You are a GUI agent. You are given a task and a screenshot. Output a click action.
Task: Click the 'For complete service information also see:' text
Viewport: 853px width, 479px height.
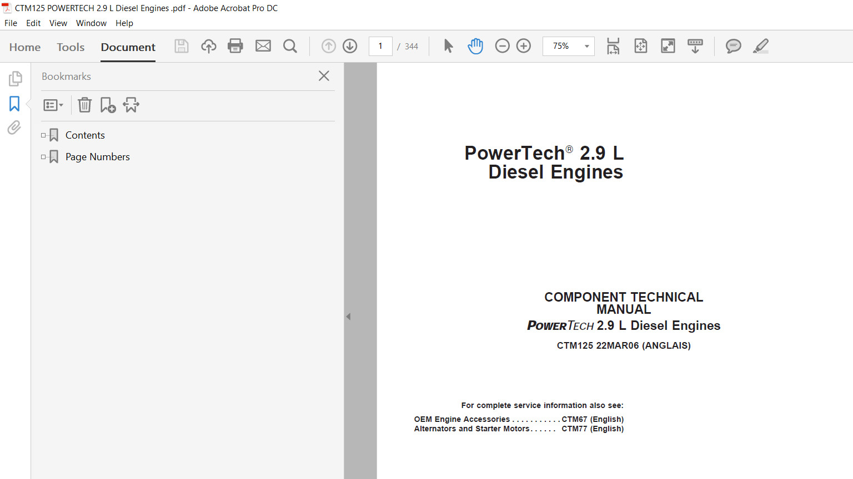pyautogui.click(x=542, y=405)
